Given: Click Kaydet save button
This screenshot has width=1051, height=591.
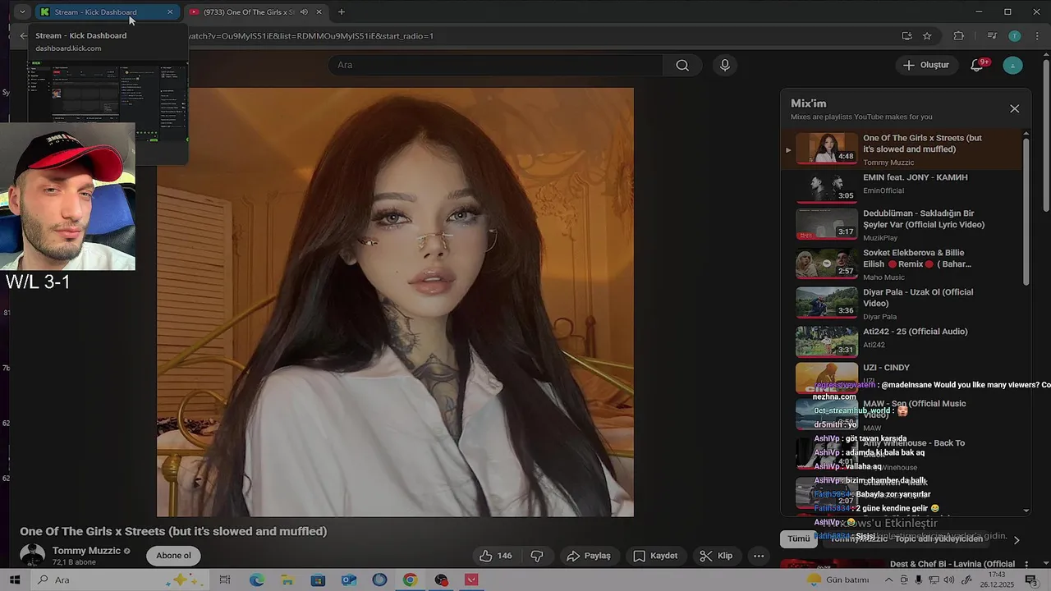Looking at the screenshot, I should tap(655, 556).
